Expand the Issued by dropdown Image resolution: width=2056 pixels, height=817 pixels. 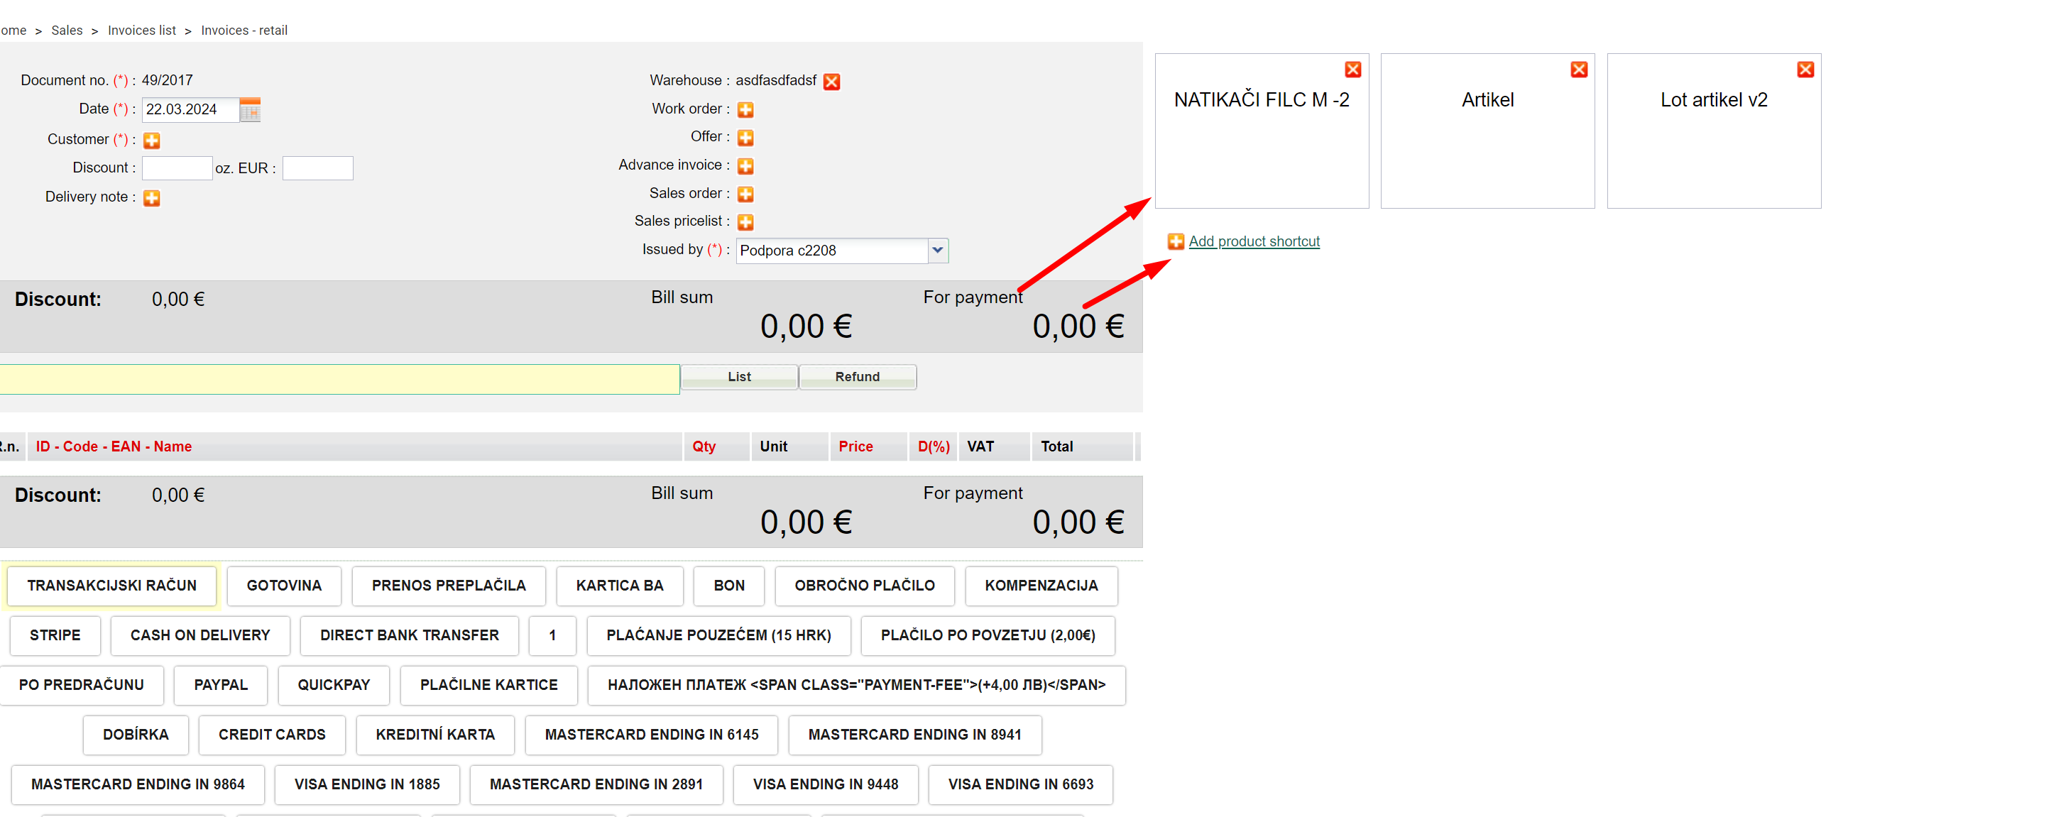[x=937, y=251]
